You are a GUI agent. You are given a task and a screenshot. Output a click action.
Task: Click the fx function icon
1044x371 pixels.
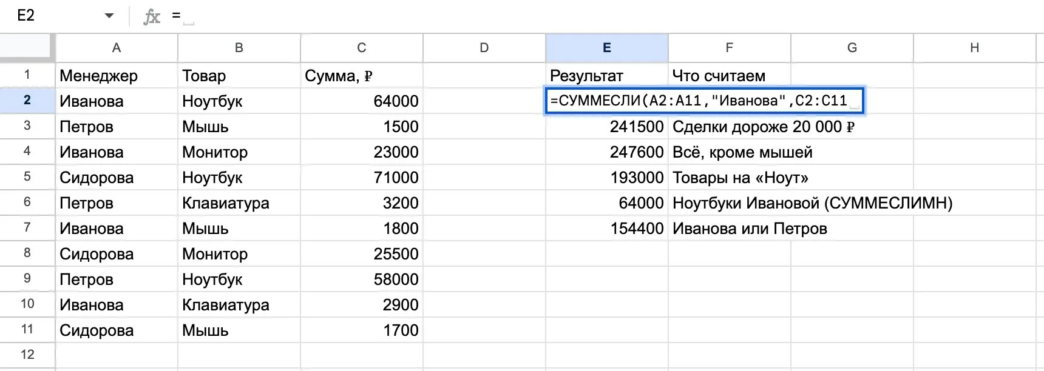coord(152,16)
